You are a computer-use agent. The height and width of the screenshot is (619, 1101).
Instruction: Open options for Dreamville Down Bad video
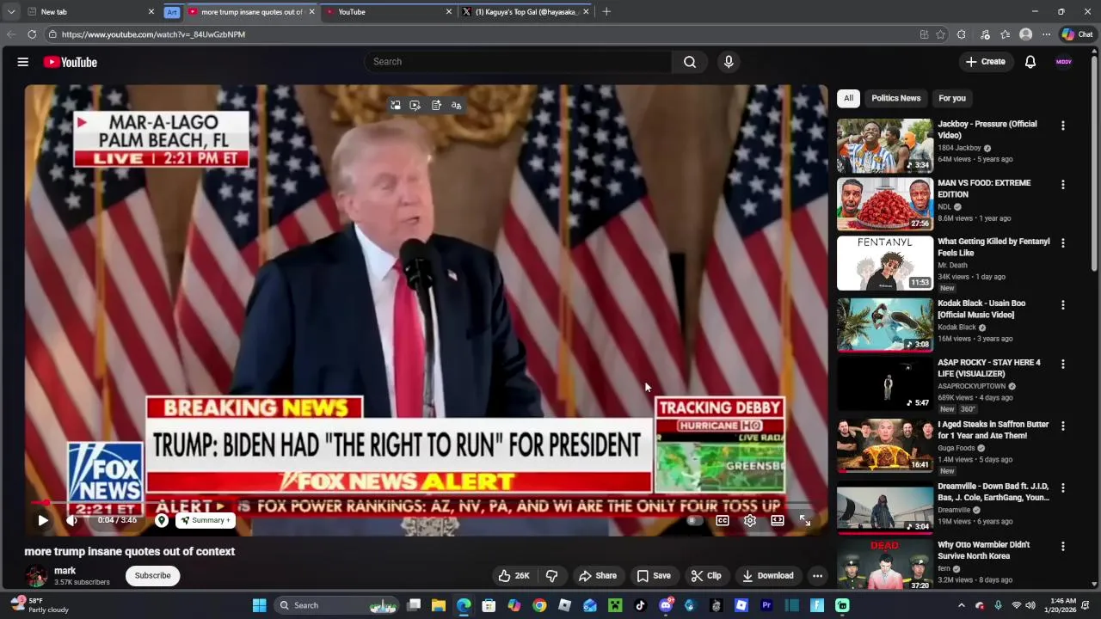point(1062,487)
